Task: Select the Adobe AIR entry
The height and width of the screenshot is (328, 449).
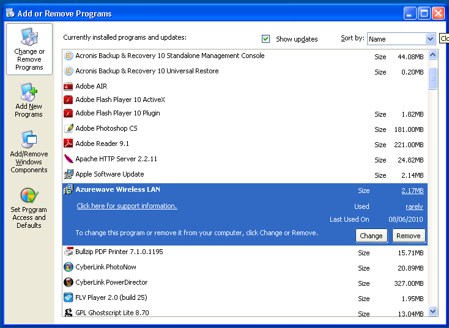Action: 245,86
